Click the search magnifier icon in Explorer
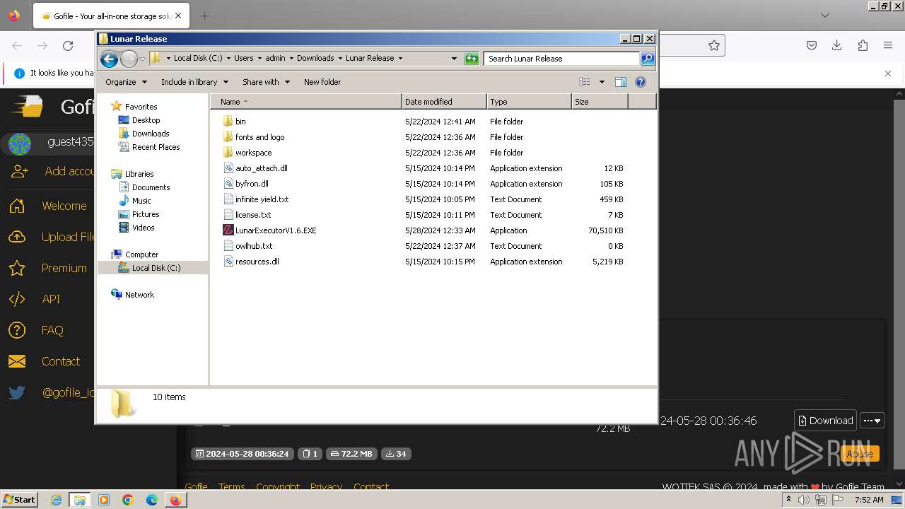The image size is (905, 509). [648, 59]
